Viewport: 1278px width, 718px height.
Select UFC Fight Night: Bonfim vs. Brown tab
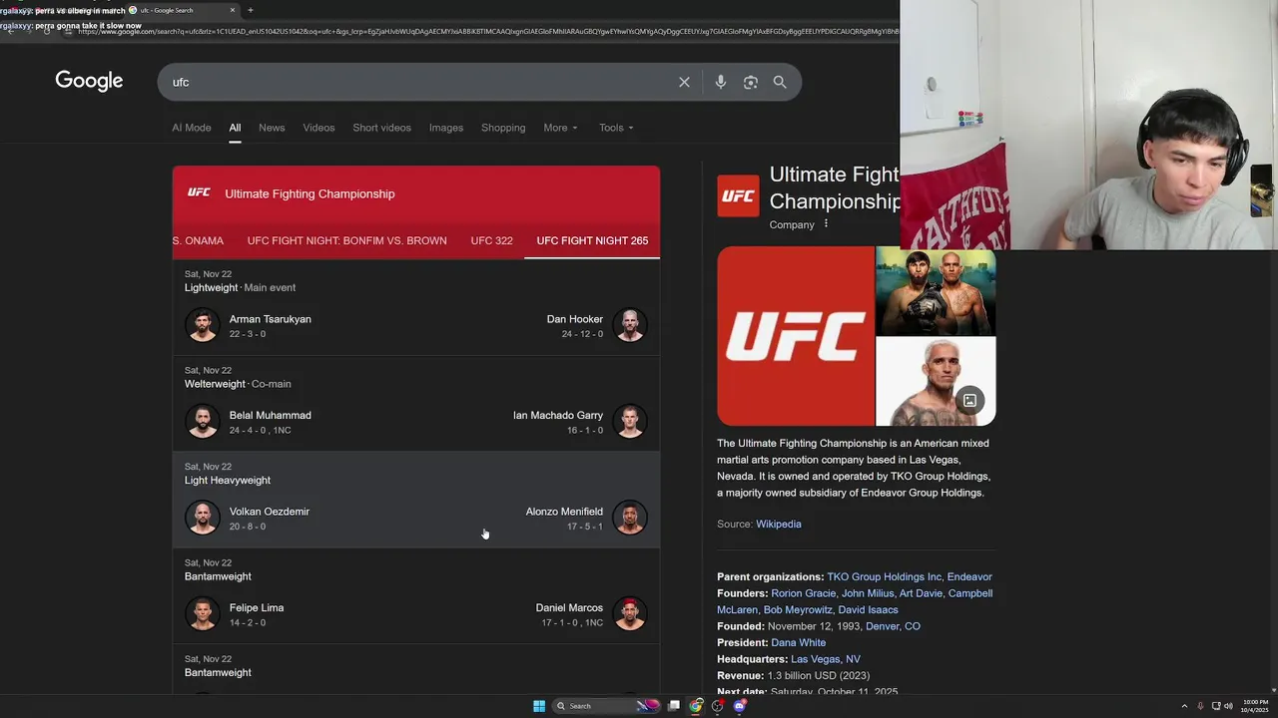point(346,240)
